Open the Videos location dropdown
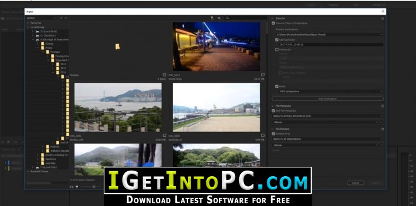Screen dimensions: 416x206 [41, 18]
